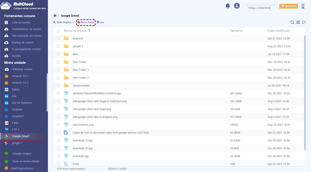Click Torne-se nosso afiliado
The image size is (311, 172).
26,161
